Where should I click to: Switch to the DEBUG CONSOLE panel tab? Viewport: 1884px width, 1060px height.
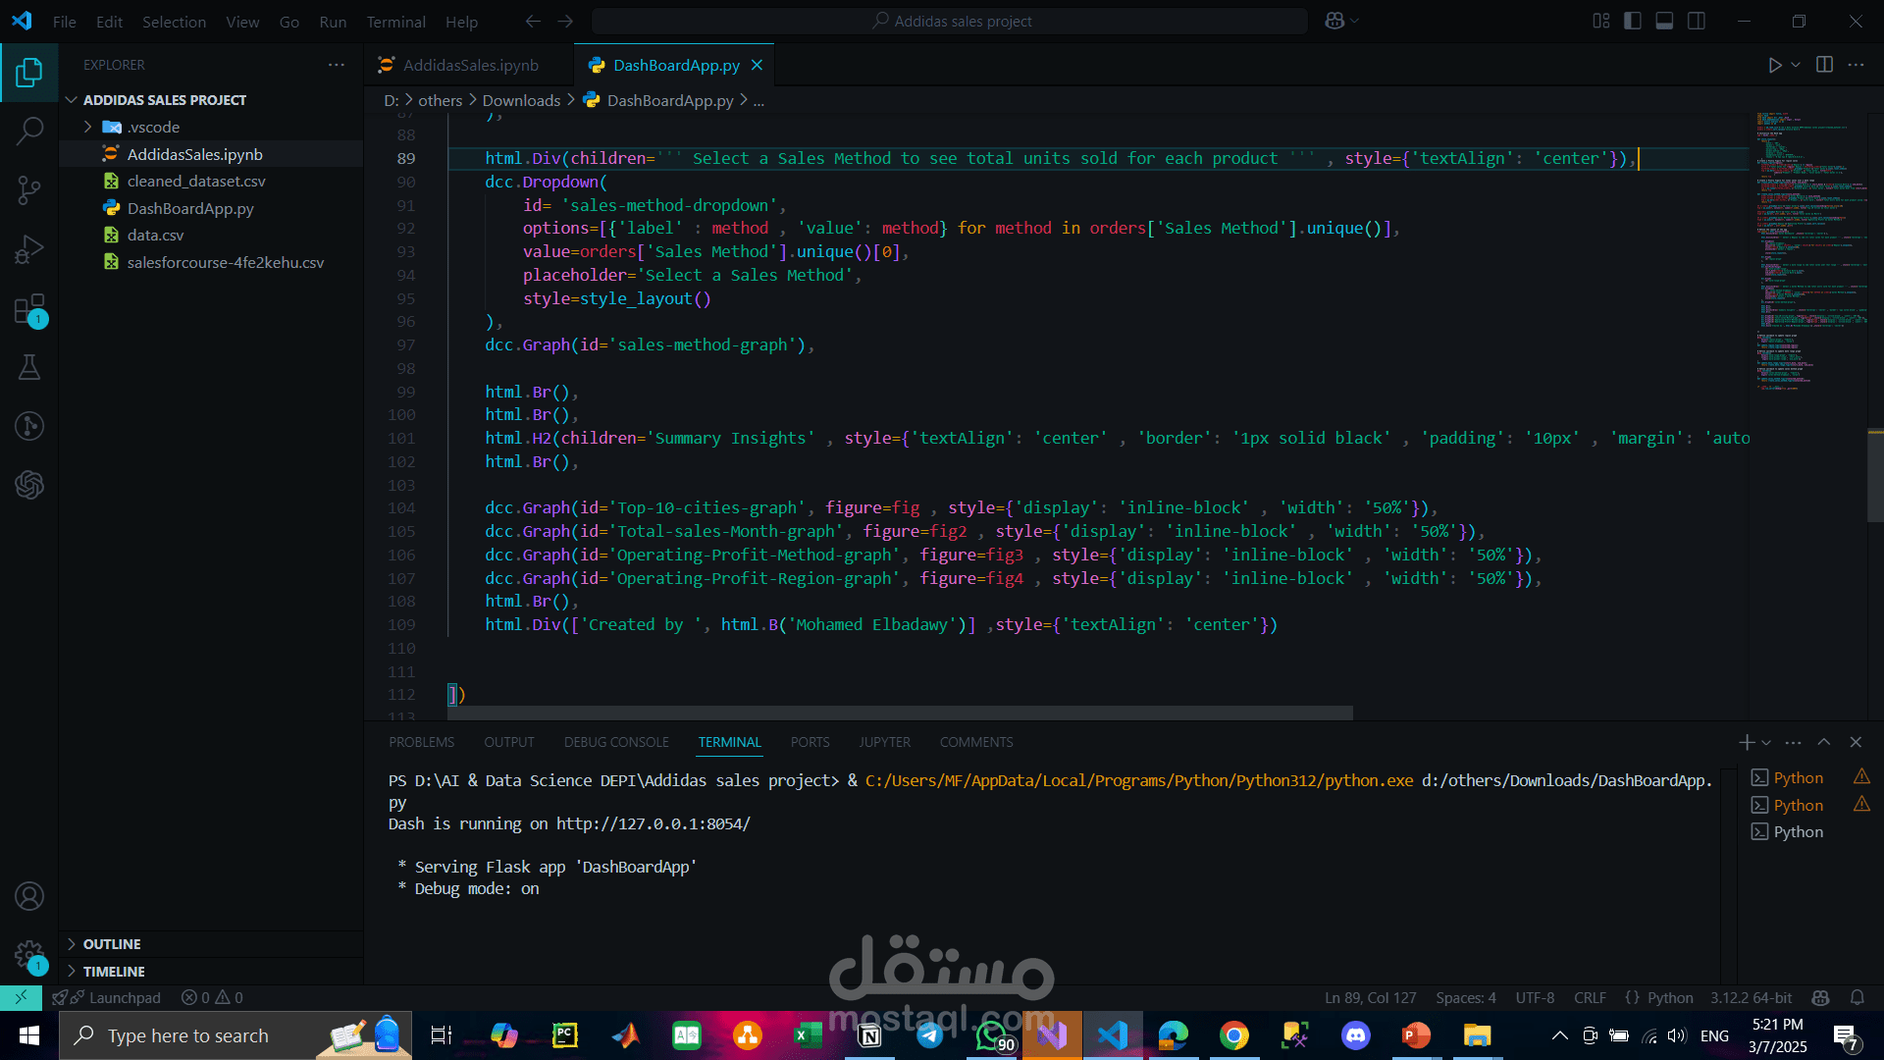[x=616, y=742]
